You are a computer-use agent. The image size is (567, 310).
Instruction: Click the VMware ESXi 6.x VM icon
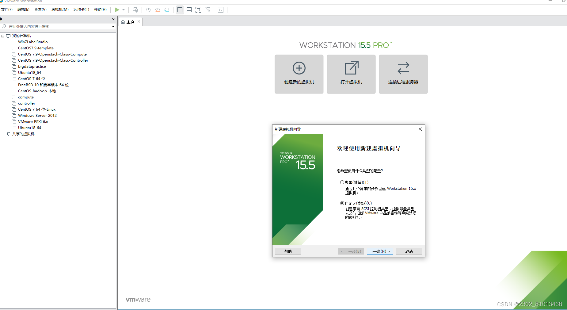[14, 122]
